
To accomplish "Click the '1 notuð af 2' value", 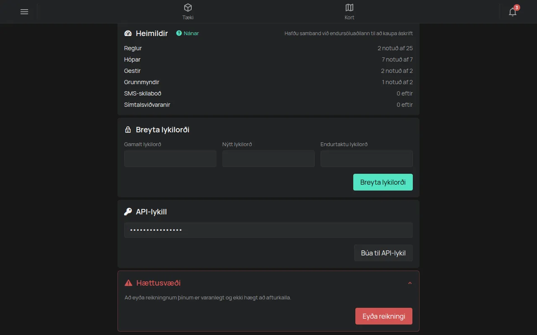I will [397, 82].
